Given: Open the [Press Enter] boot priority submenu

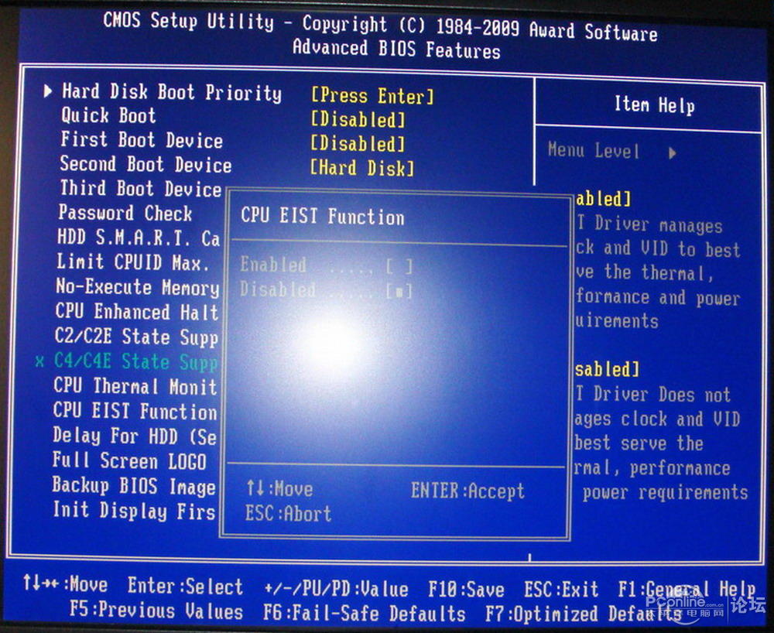Looking at the screenshot, I should click(x=372, y=96).
